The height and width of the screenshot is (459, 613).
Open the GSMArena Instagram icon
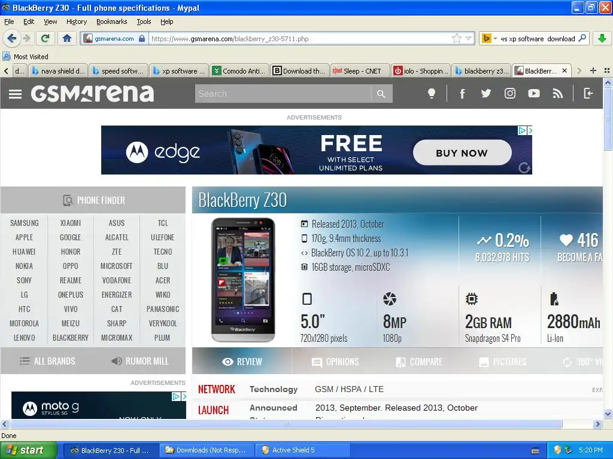pos(510,93)
